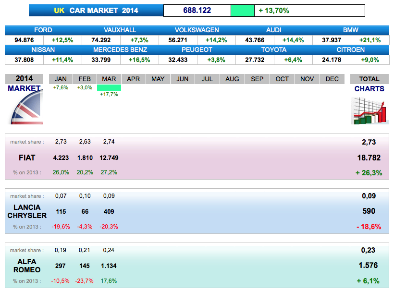Select the VOLKSWAGEN brand header

[197, 30]
